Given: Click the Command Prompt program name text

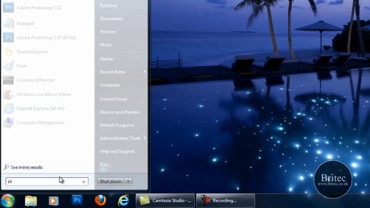Looking at the screenshot, I should click(35, 80).
